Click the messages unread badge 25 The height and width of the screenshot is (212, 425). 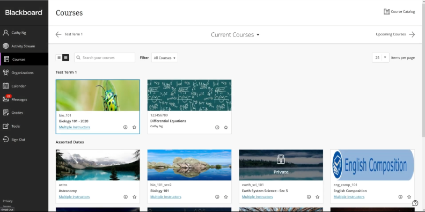[x=9, y=96]
